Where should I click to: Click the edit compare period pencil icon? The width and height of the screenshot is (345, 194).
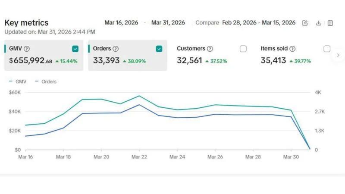[x=305, y=23]
